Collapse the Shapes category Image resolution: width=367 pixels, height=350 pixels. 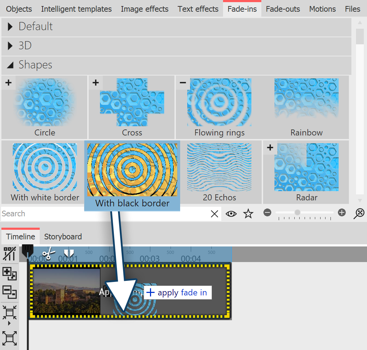point(10,65)
